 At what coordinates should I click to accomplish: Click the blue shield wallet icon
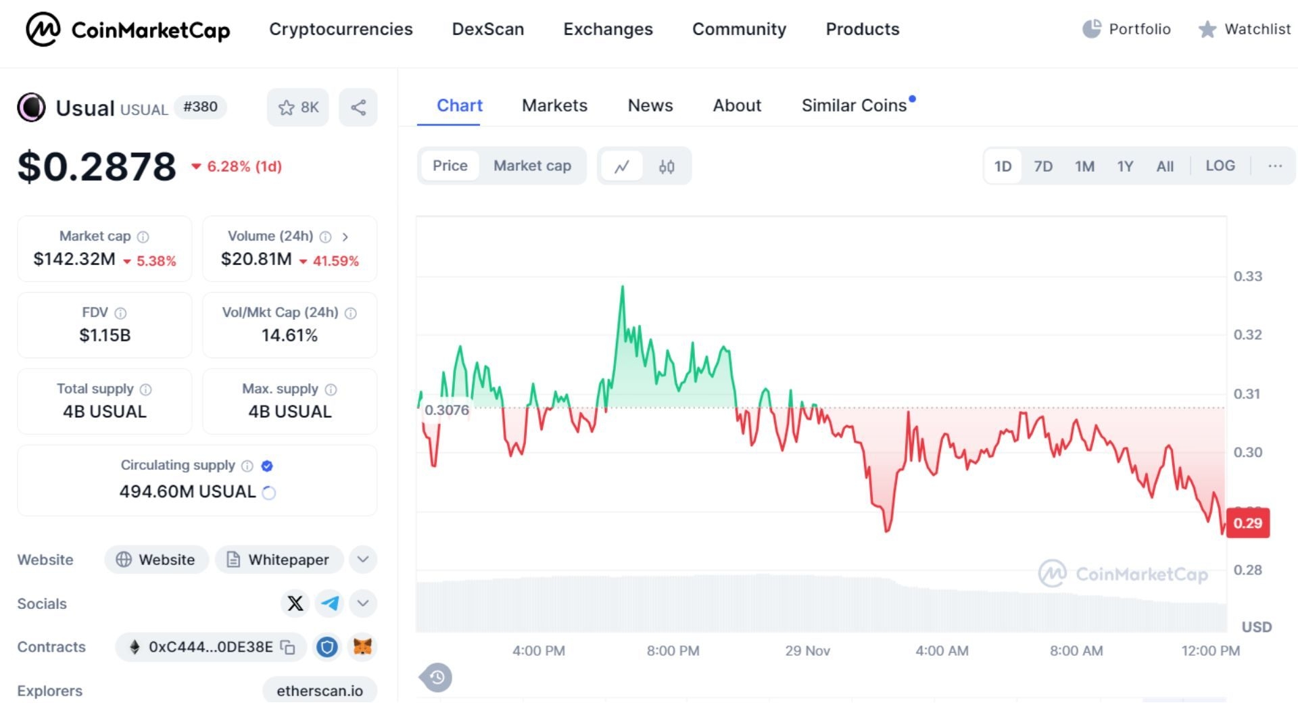tap(327, 648)
